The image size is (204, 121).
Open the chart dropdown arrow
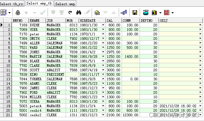[x=161, y=13]
